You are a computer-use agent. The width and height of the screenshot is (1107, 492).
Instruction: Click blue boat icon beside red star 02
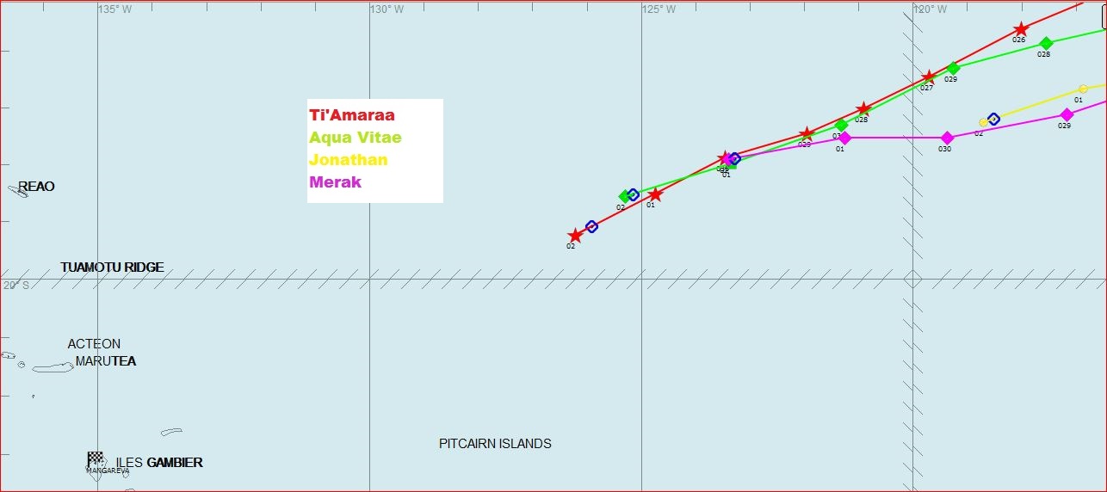click(x=591, y=227)
